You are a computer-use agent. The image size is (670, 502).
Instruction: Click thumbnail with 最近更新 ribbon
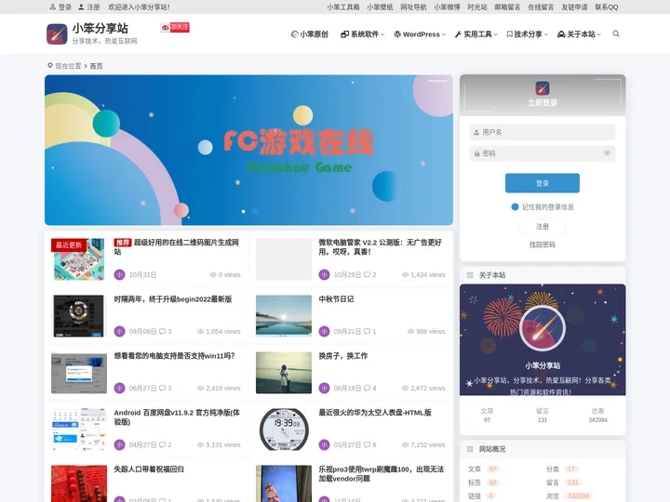coord(79,259)
